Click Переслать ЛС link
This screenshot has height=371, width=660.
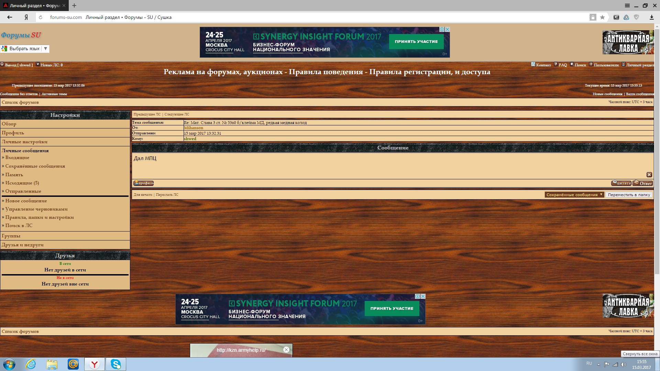167,194
